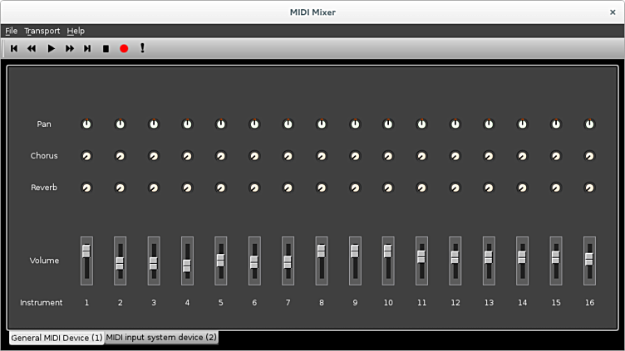Open the Help menu

76,31
